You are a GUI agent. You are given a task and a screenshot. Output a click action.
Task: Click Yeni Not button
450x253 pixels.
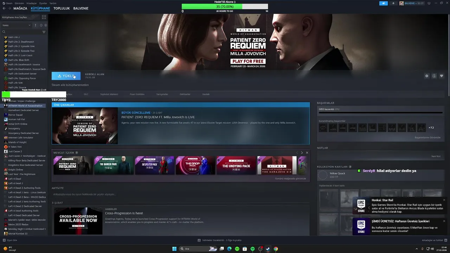coord(436,156)
